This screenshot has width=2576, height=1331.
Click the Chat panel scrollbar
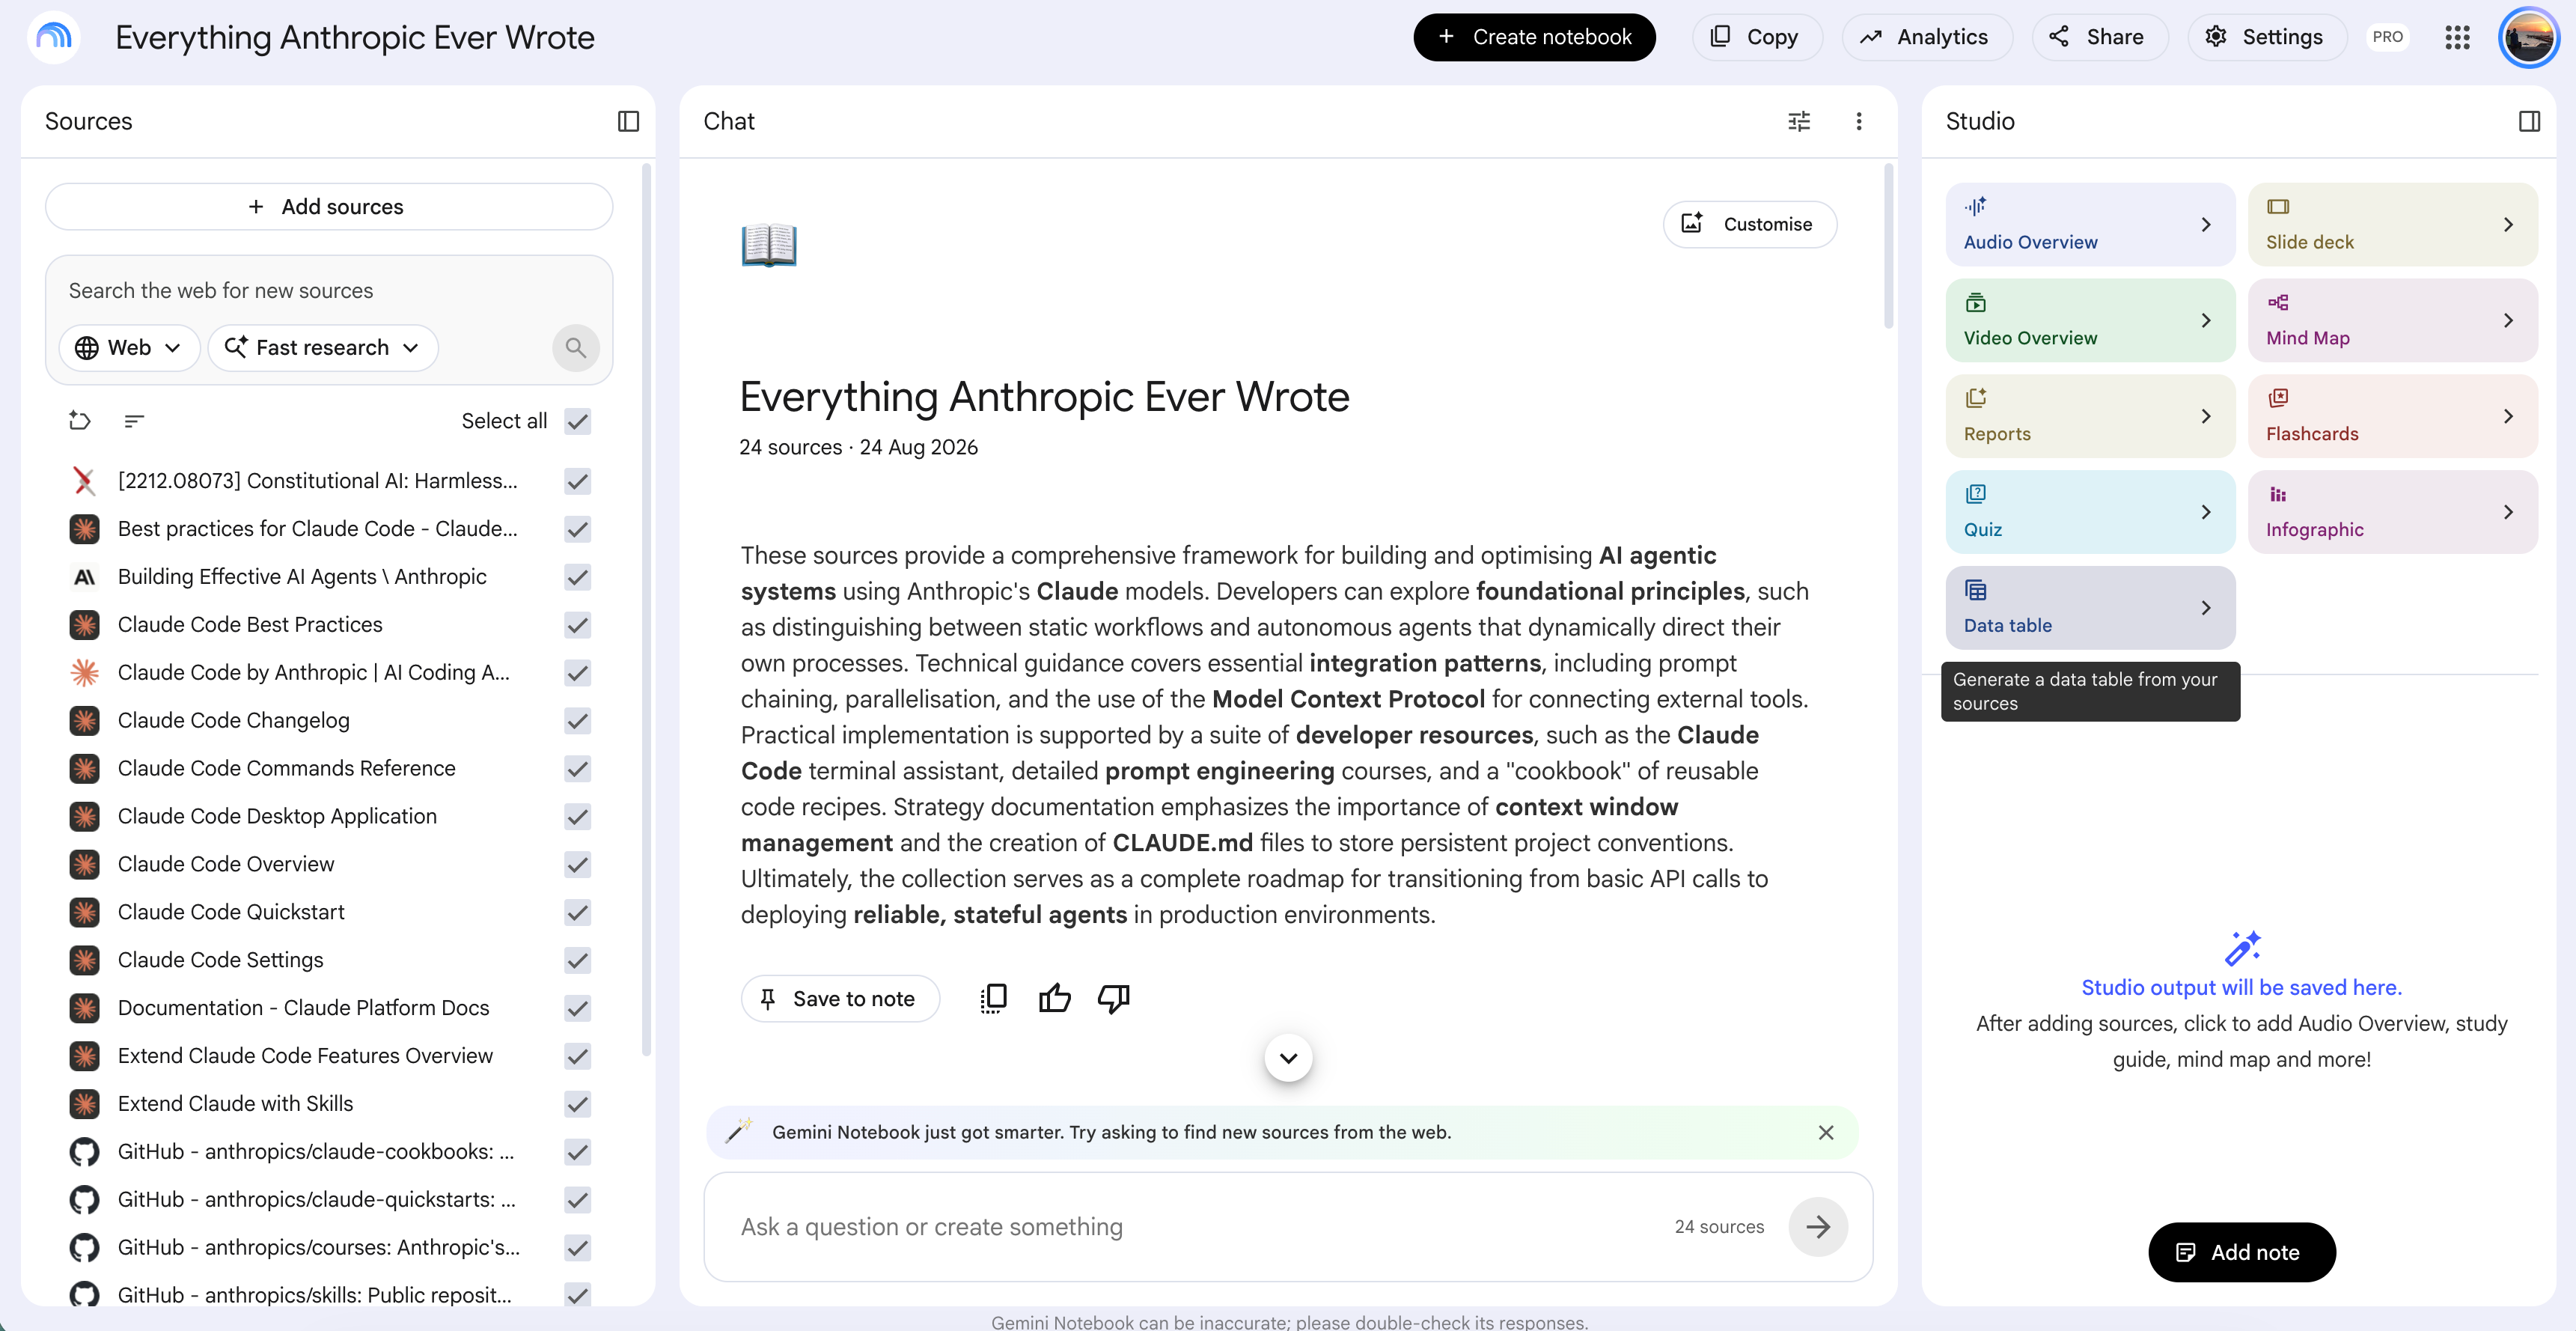click(x=1888, y=247)
